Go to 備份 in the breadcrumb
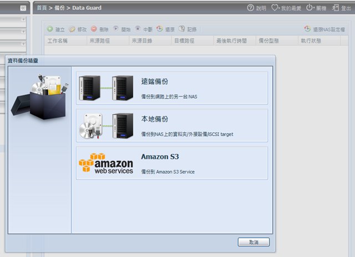 [x=59, y=8]
